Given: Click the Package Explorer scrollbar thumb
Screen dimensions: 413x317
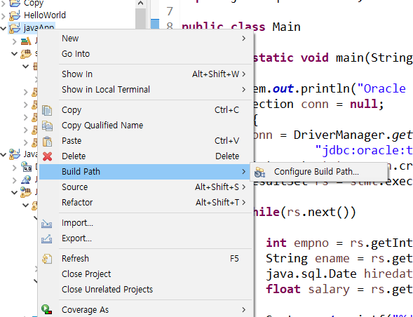Looking at the screenshot, I should (x=141, y=19).
